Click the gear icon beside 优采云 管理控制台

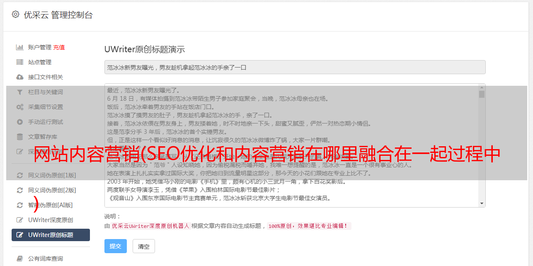pos(15,15)
